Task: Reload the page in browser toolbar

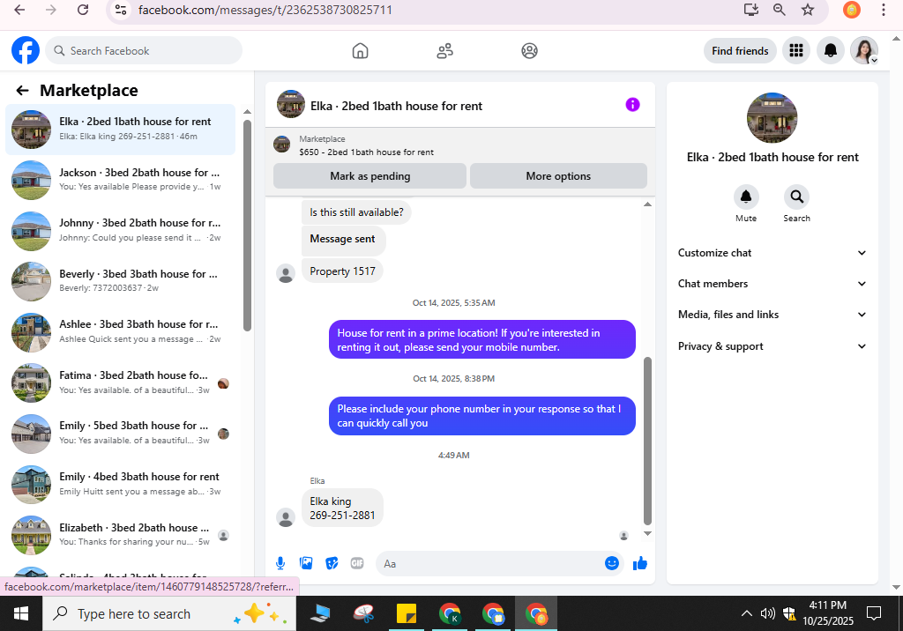Action: pyautogui.click(x=83, y=10)
